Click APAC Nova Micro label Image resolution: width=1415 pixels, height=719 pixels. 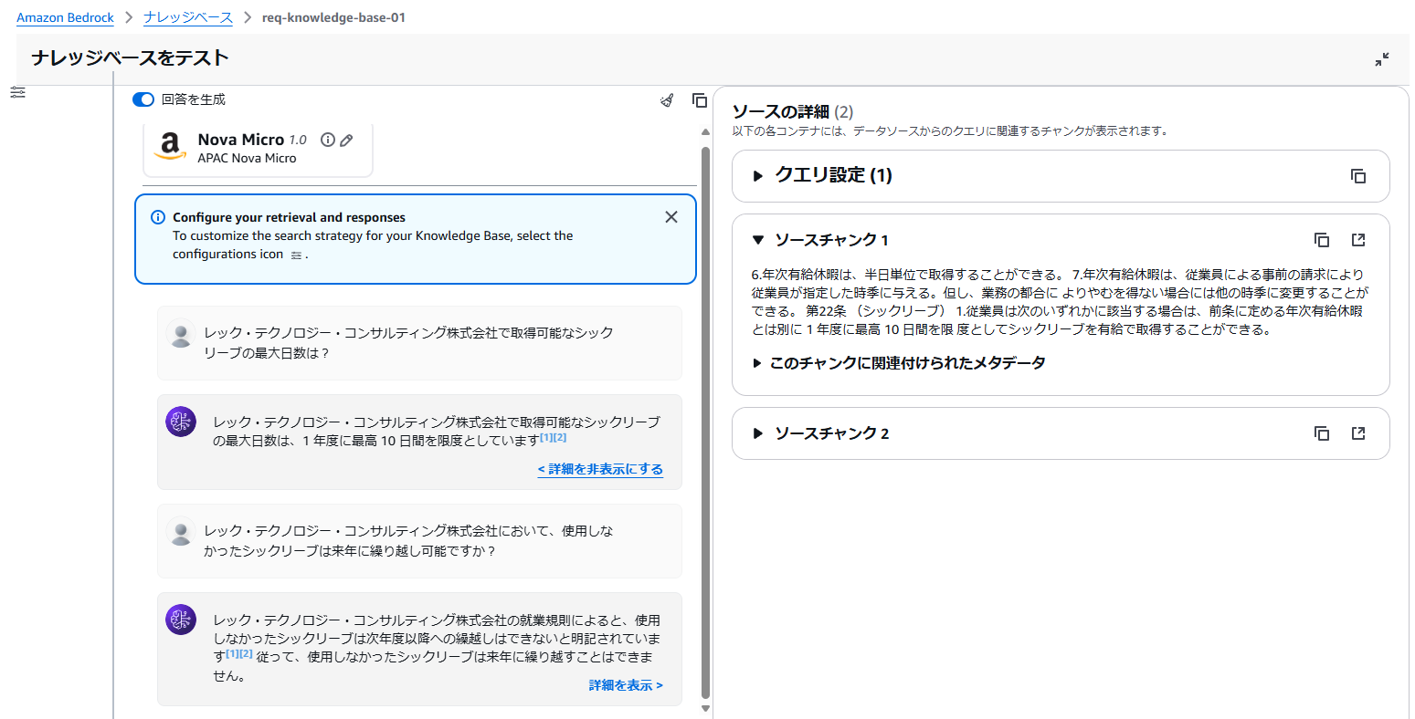point(247,158)
